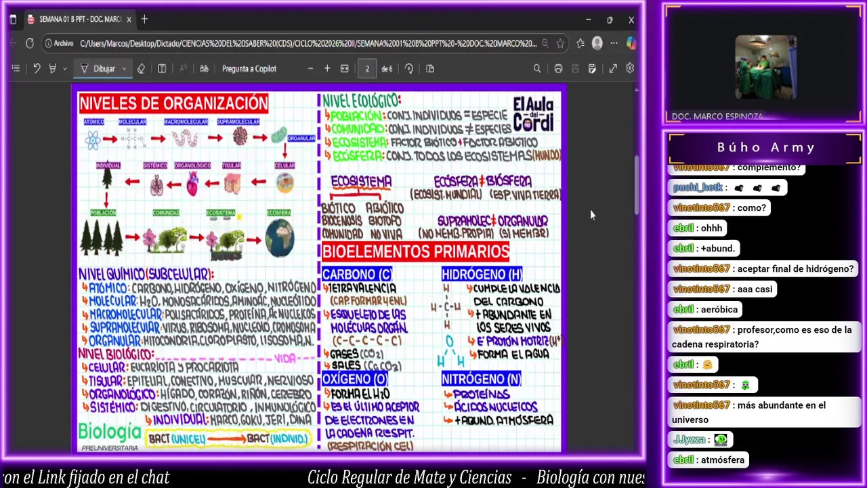The width and height of the screenshot is (867, 488).
Task: Click the read aloud icon
Action: (183, 68)
